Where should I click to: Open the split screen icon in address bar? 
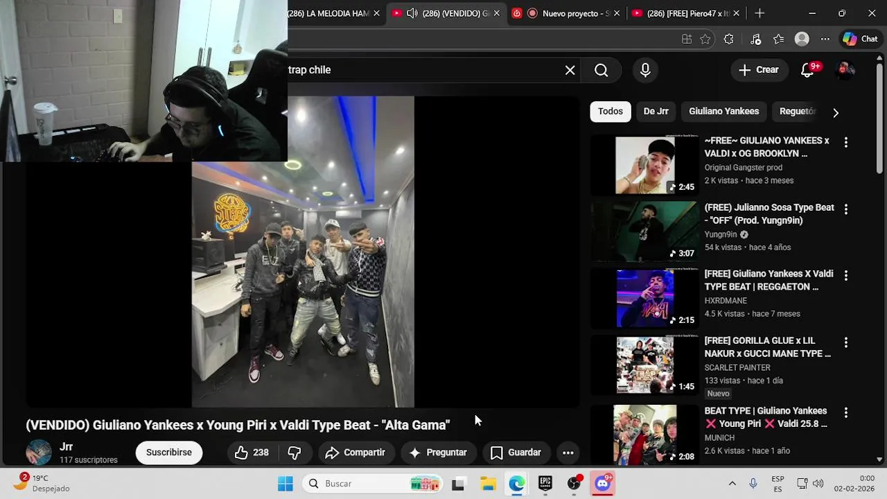point(687,40)
